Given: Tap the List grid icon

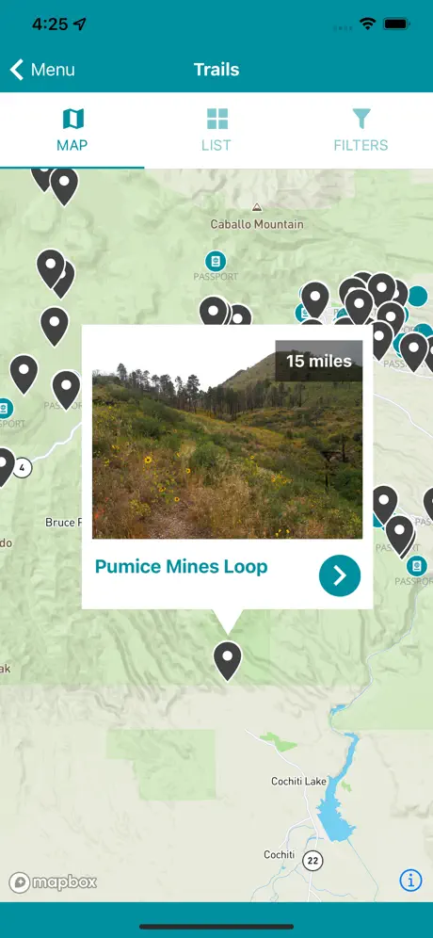Looking at the screenshot, I should tap(217, 119).
